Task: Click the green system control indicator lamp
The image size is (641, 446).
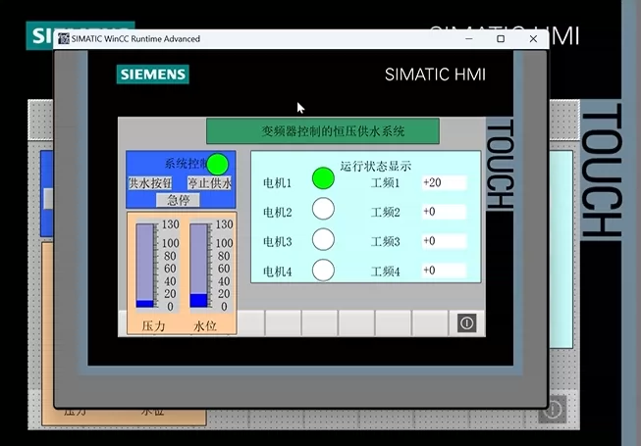Action: [x=218, y=164]
